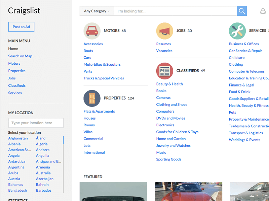Viewport: 269px width, 201px height.
Task: Open the Accessories subcategory
Action: 93,44
